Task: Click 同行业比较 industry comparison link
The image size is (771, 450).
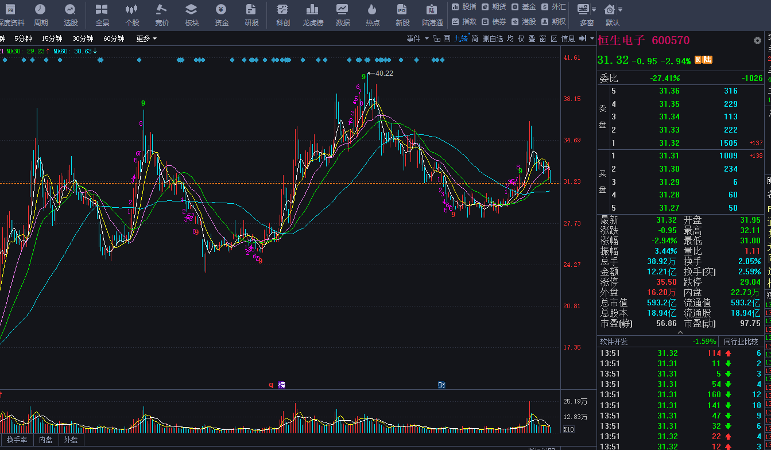Action: coord(741,342)
